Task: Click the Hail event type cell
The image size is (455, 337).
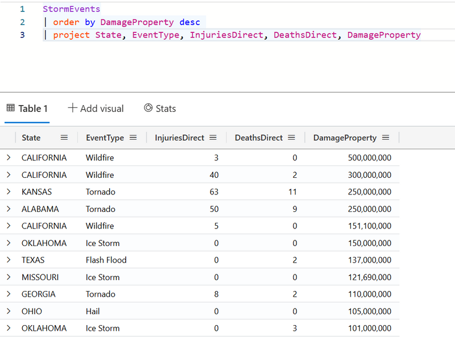Action: pos(93,311)
